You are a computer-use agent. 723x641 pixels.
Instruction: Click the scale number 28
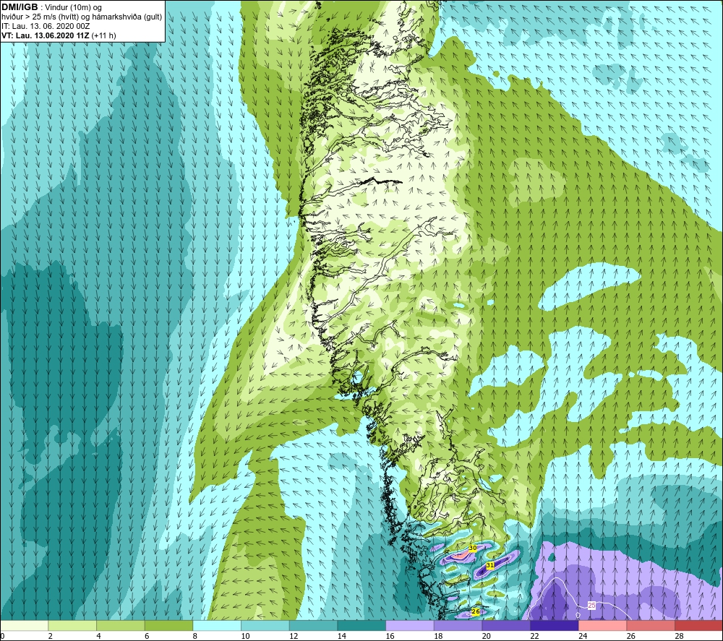pos(679,636)
